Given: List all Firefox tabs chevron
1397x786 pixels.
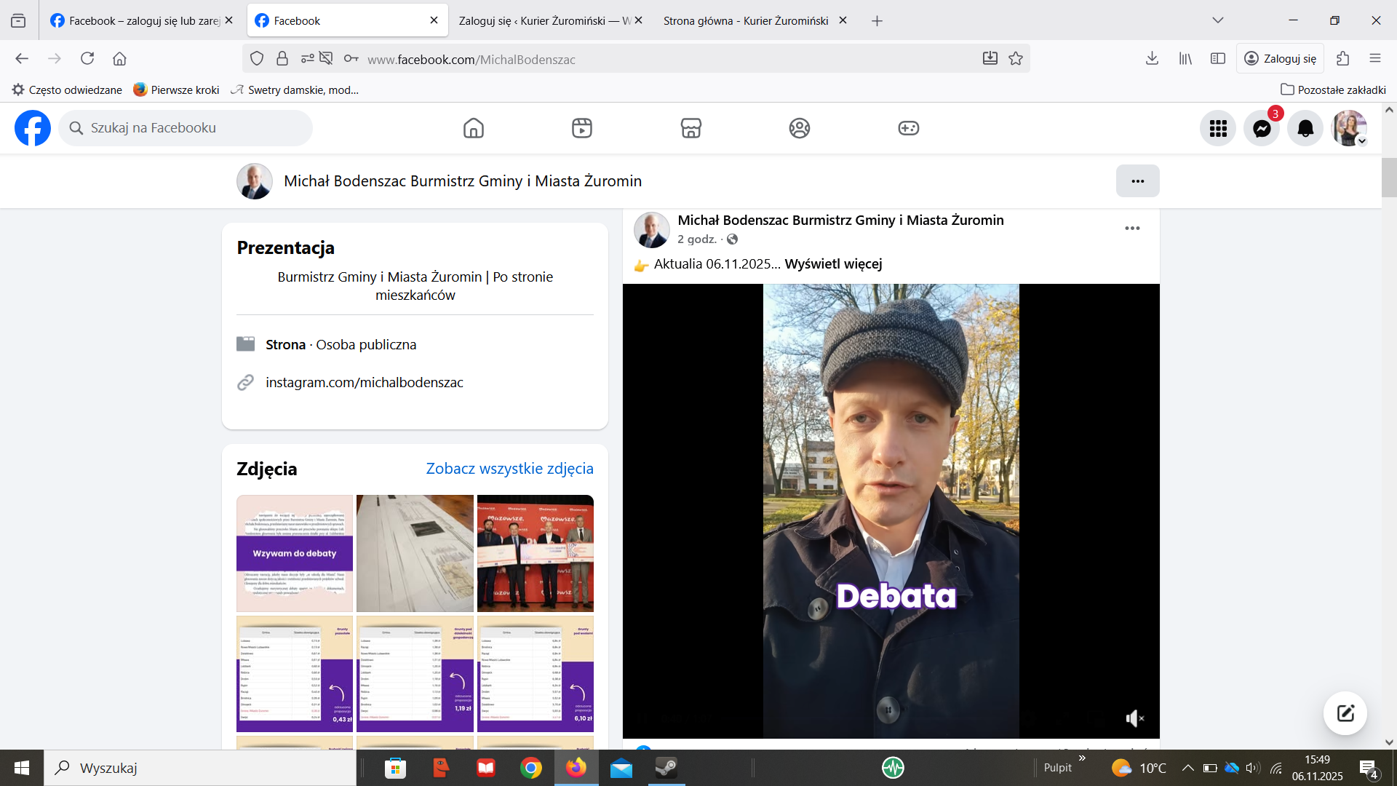Looking at the screenshot, I should tap(1218, 20).
